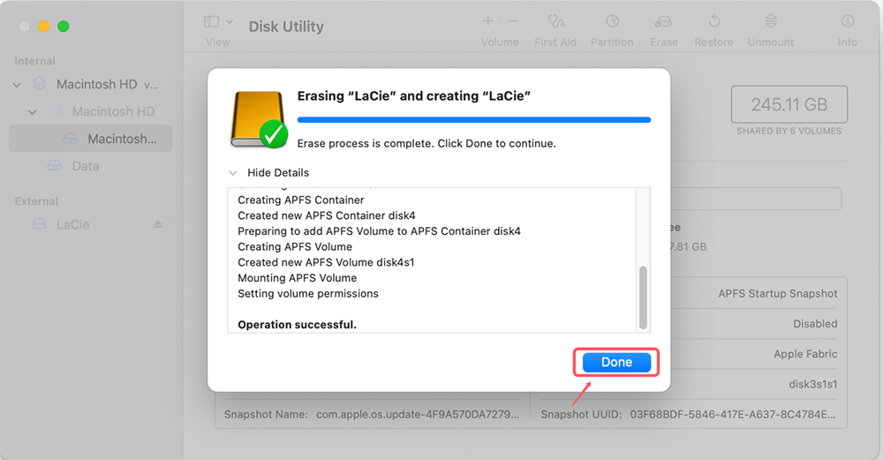Viewport: 883px width, 460px height.
Task: Select the Data volume in sidebar
Action: (86, 166)
